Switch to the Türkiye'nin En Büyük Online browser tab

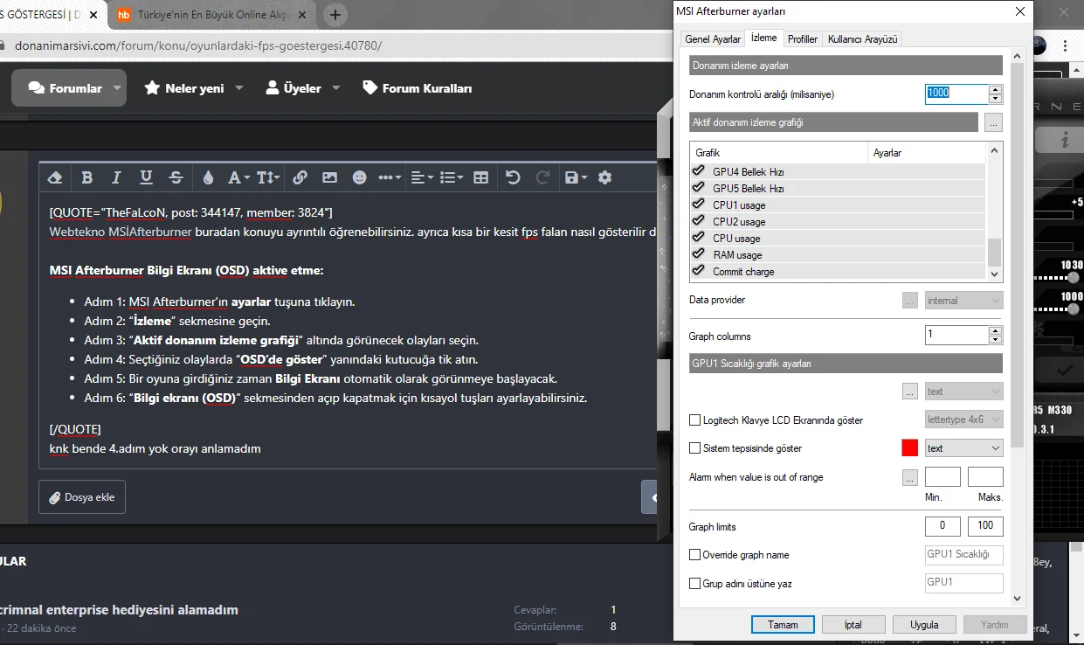click(214, 15)
